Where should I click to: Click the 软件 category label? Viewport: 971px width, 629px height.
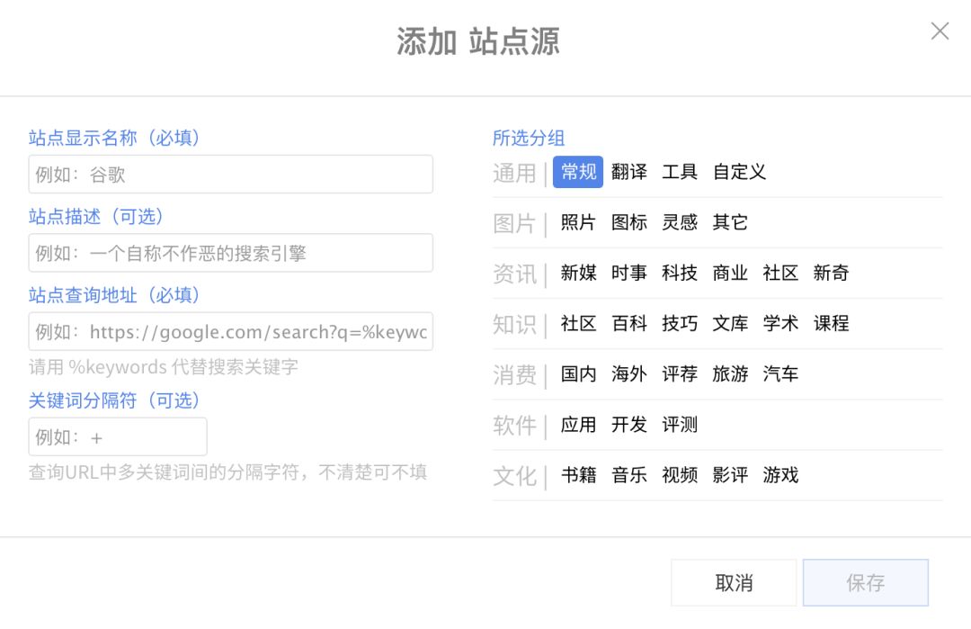[514, 425]
